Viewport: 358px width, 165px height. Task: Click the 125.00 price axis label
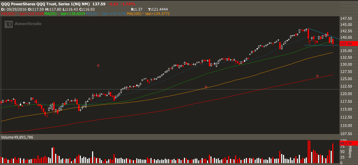[x=346, y=79]
